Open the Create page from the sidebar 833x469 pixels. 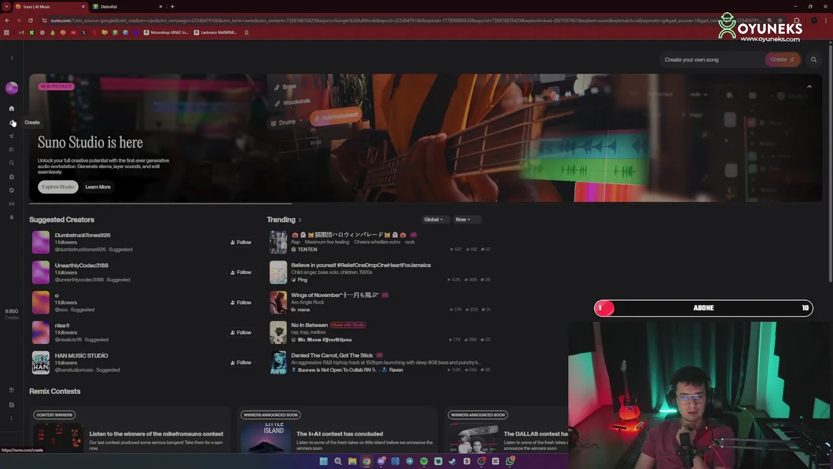tap(11, 122)
